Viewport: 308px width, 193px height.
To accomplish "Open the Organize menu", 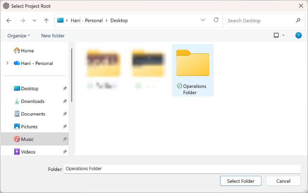I will [x=18, y=36].
